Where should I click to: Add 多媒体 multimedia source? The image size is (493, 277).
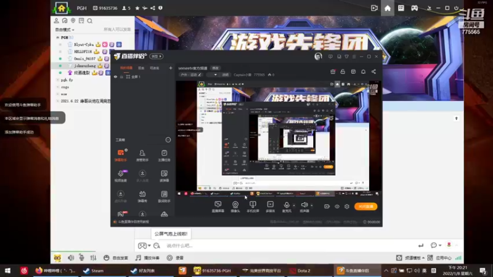pyautogui.click(x=270, y=207)
